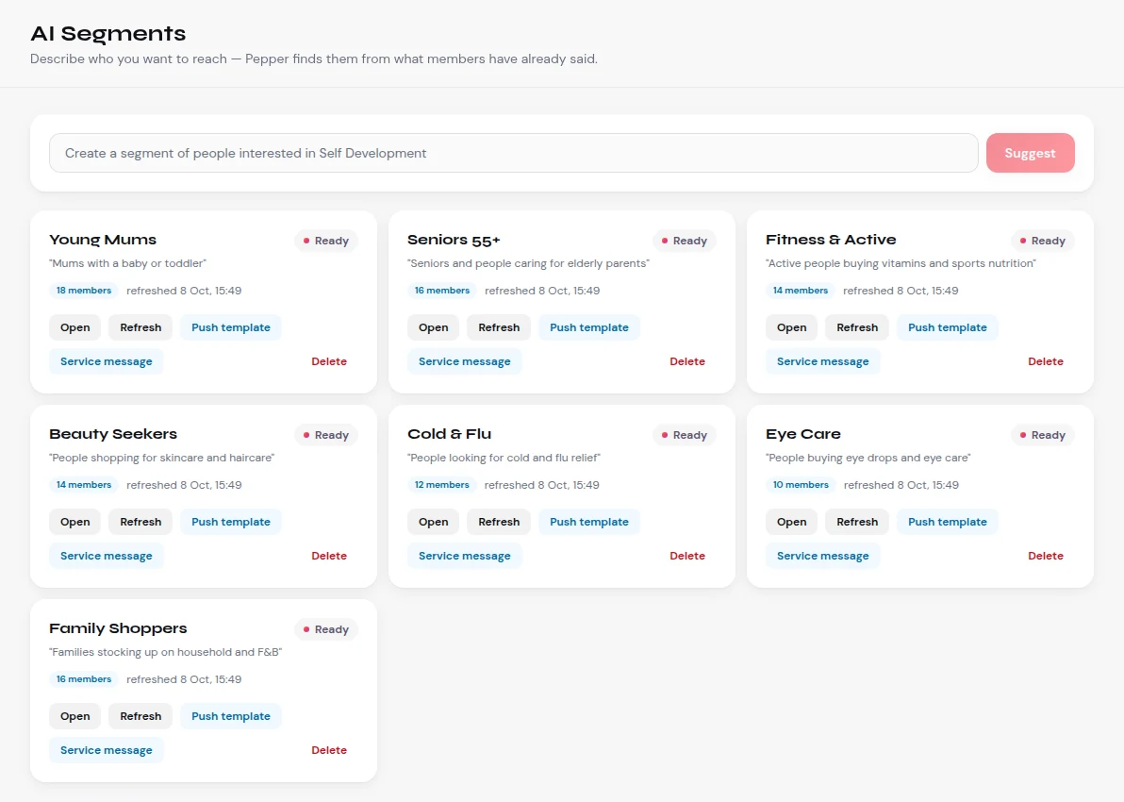The image size is (1124, 802).
Task: Delete the Young Mums segment
Action: pyautogui.click(x=329, y=361)
